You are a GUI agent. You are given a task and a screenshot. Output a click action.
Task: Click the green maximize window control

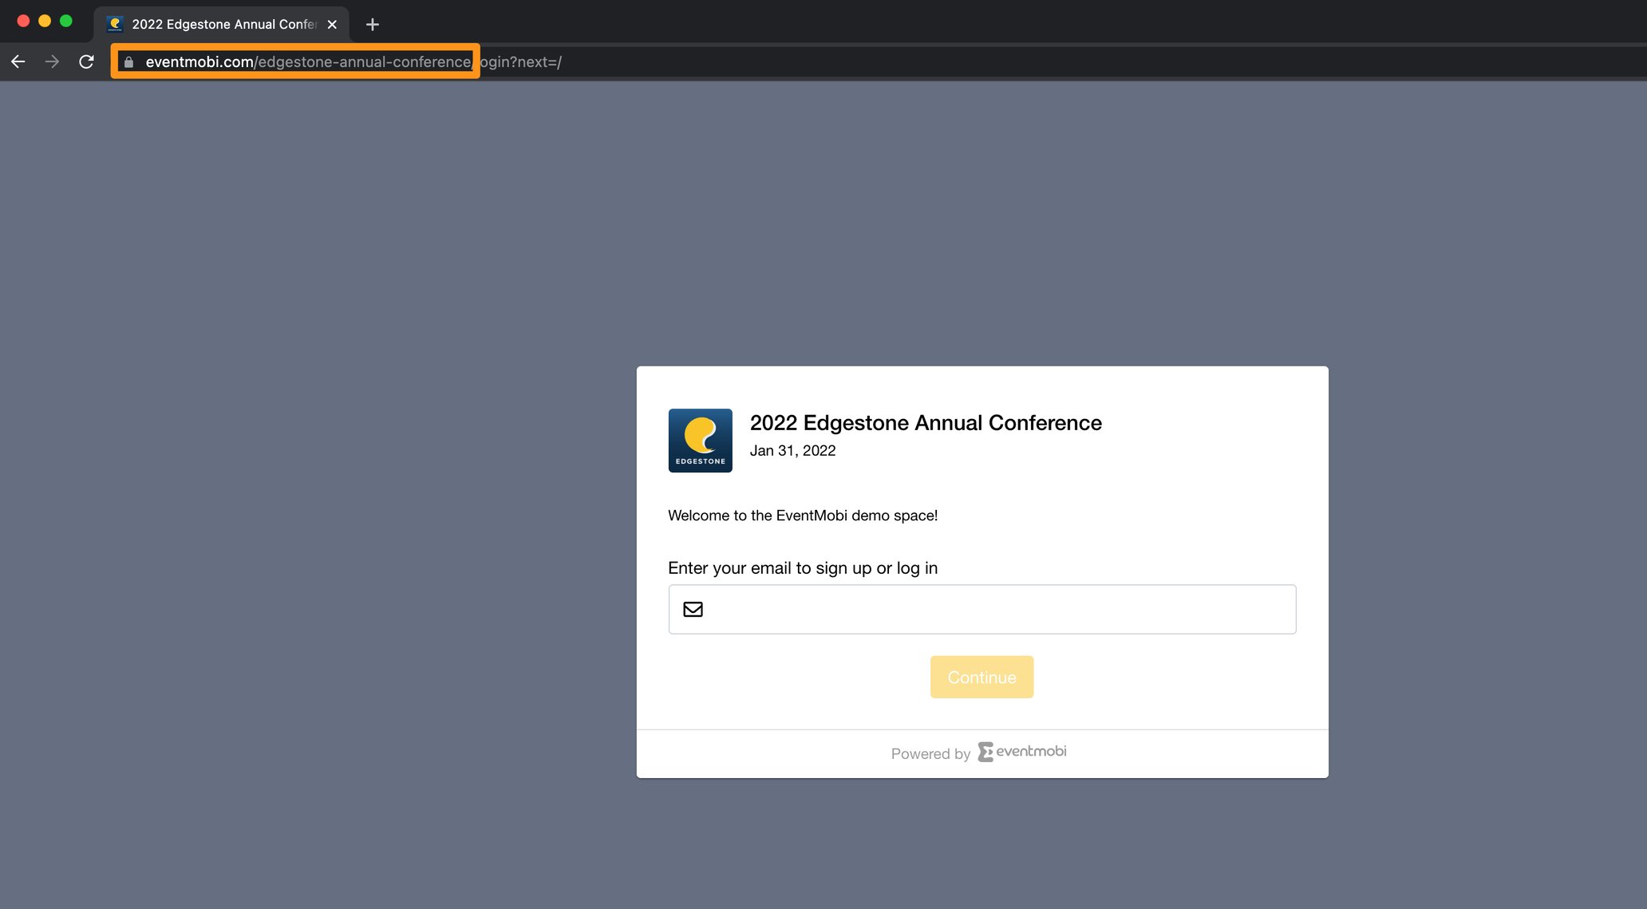pos(66,20)
